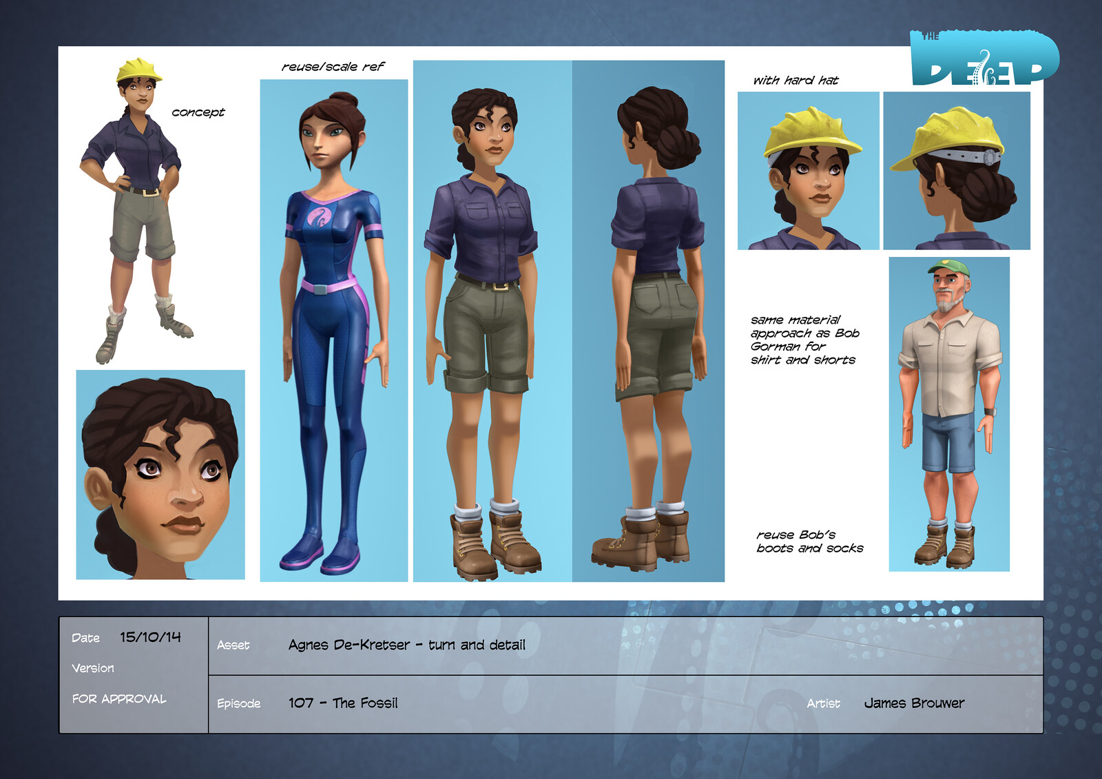
Task: Click the 'Artist' field label
Action: 824,703
